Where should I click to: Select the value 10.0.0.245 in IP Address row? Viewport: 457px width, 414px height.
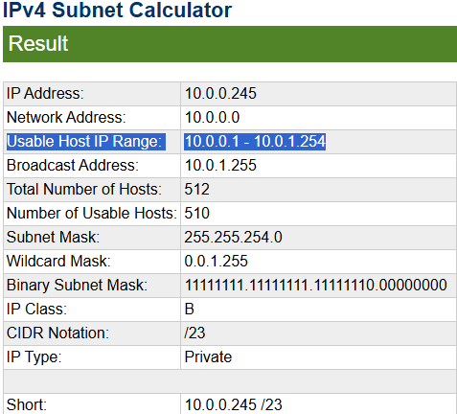tap(220, 94)
